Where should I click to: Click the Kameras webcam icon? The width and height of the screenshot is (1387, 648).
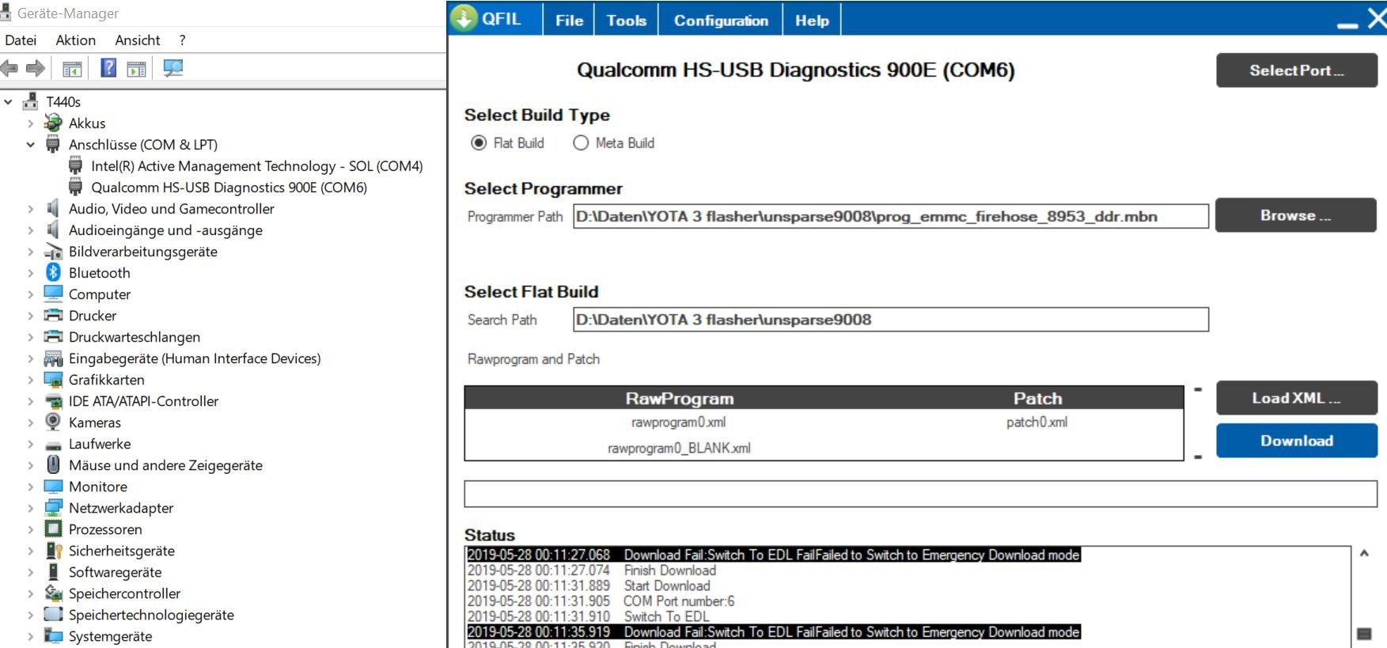click(53, 422)
